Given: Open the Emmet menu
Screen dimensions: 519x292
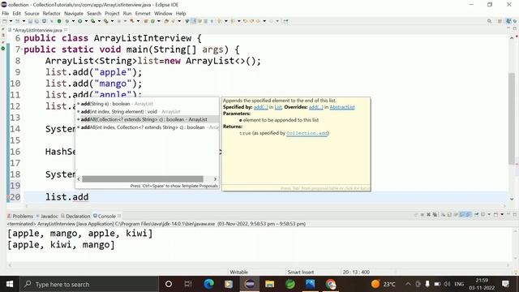Looking at the screenshot, I should [143, 13].
